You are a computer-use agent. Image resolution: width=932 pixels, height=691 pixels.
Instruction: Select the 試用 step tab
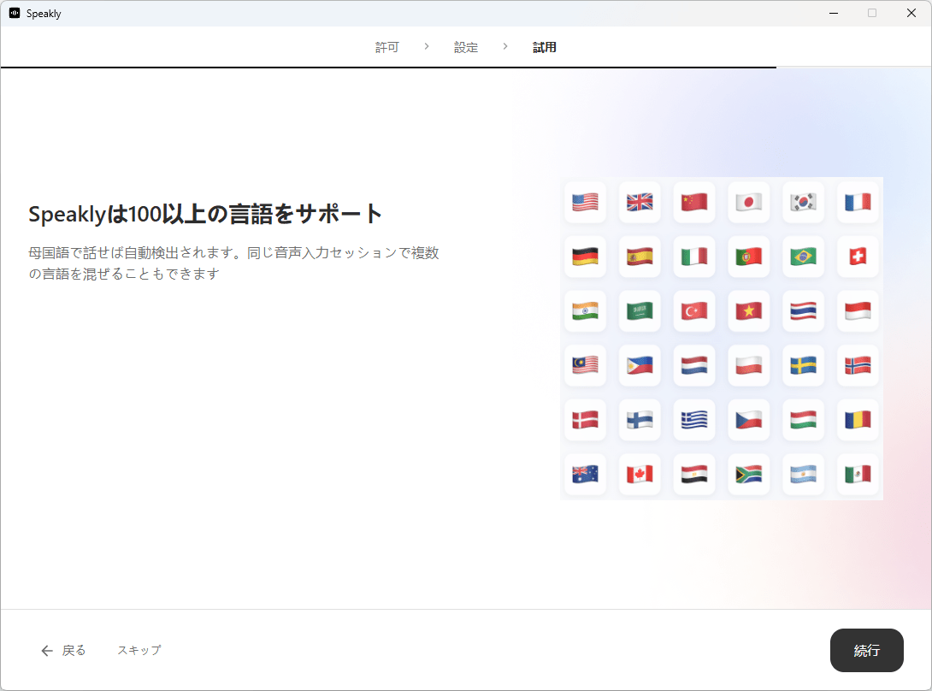click(545, 48)
